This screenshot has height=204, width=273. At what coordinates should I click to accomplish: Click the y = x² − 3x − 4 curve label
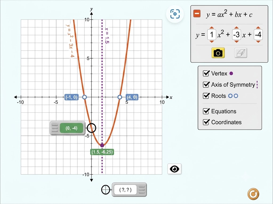70,41
